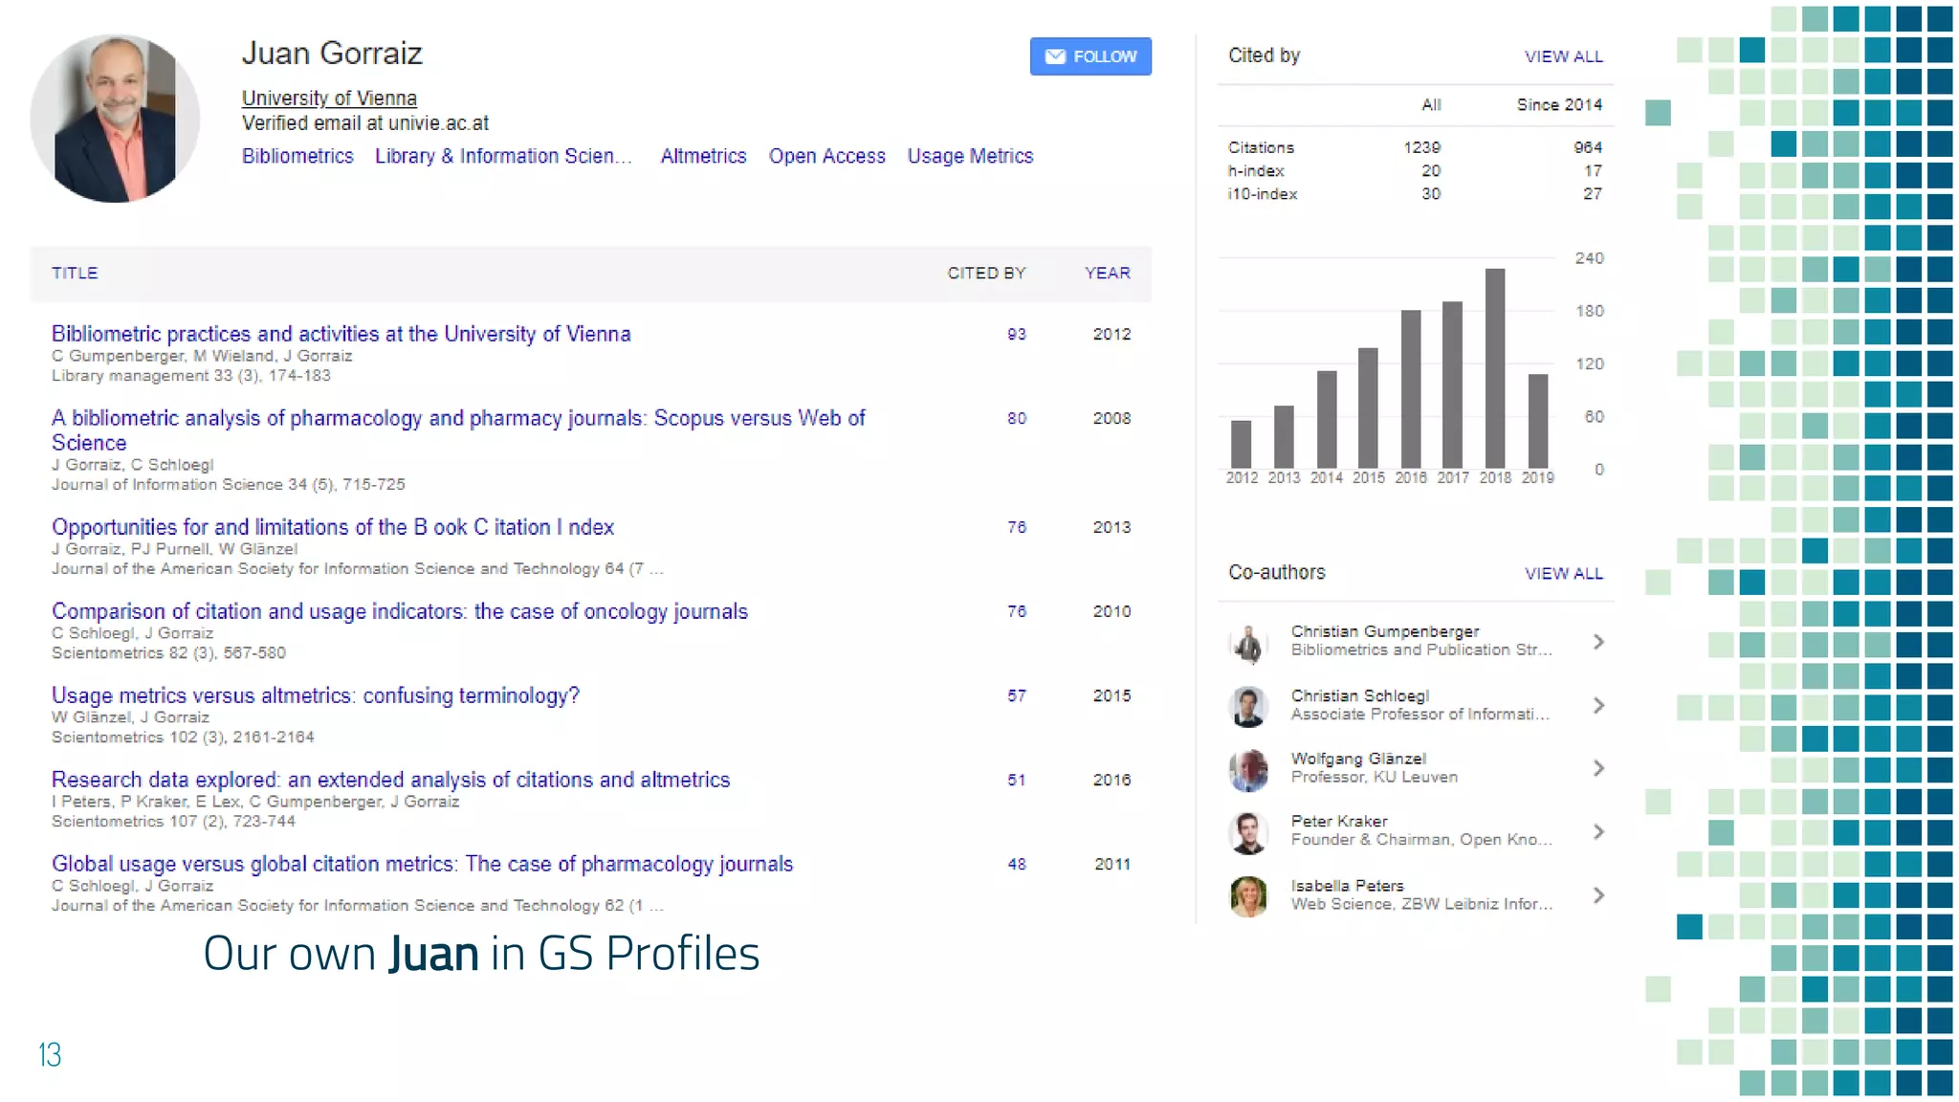Open the Bibliometrics interest tag

tap(297, 156)
